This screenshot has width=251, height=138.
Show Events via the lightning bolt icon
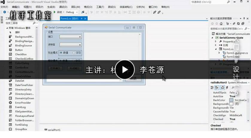click(227, 88)
